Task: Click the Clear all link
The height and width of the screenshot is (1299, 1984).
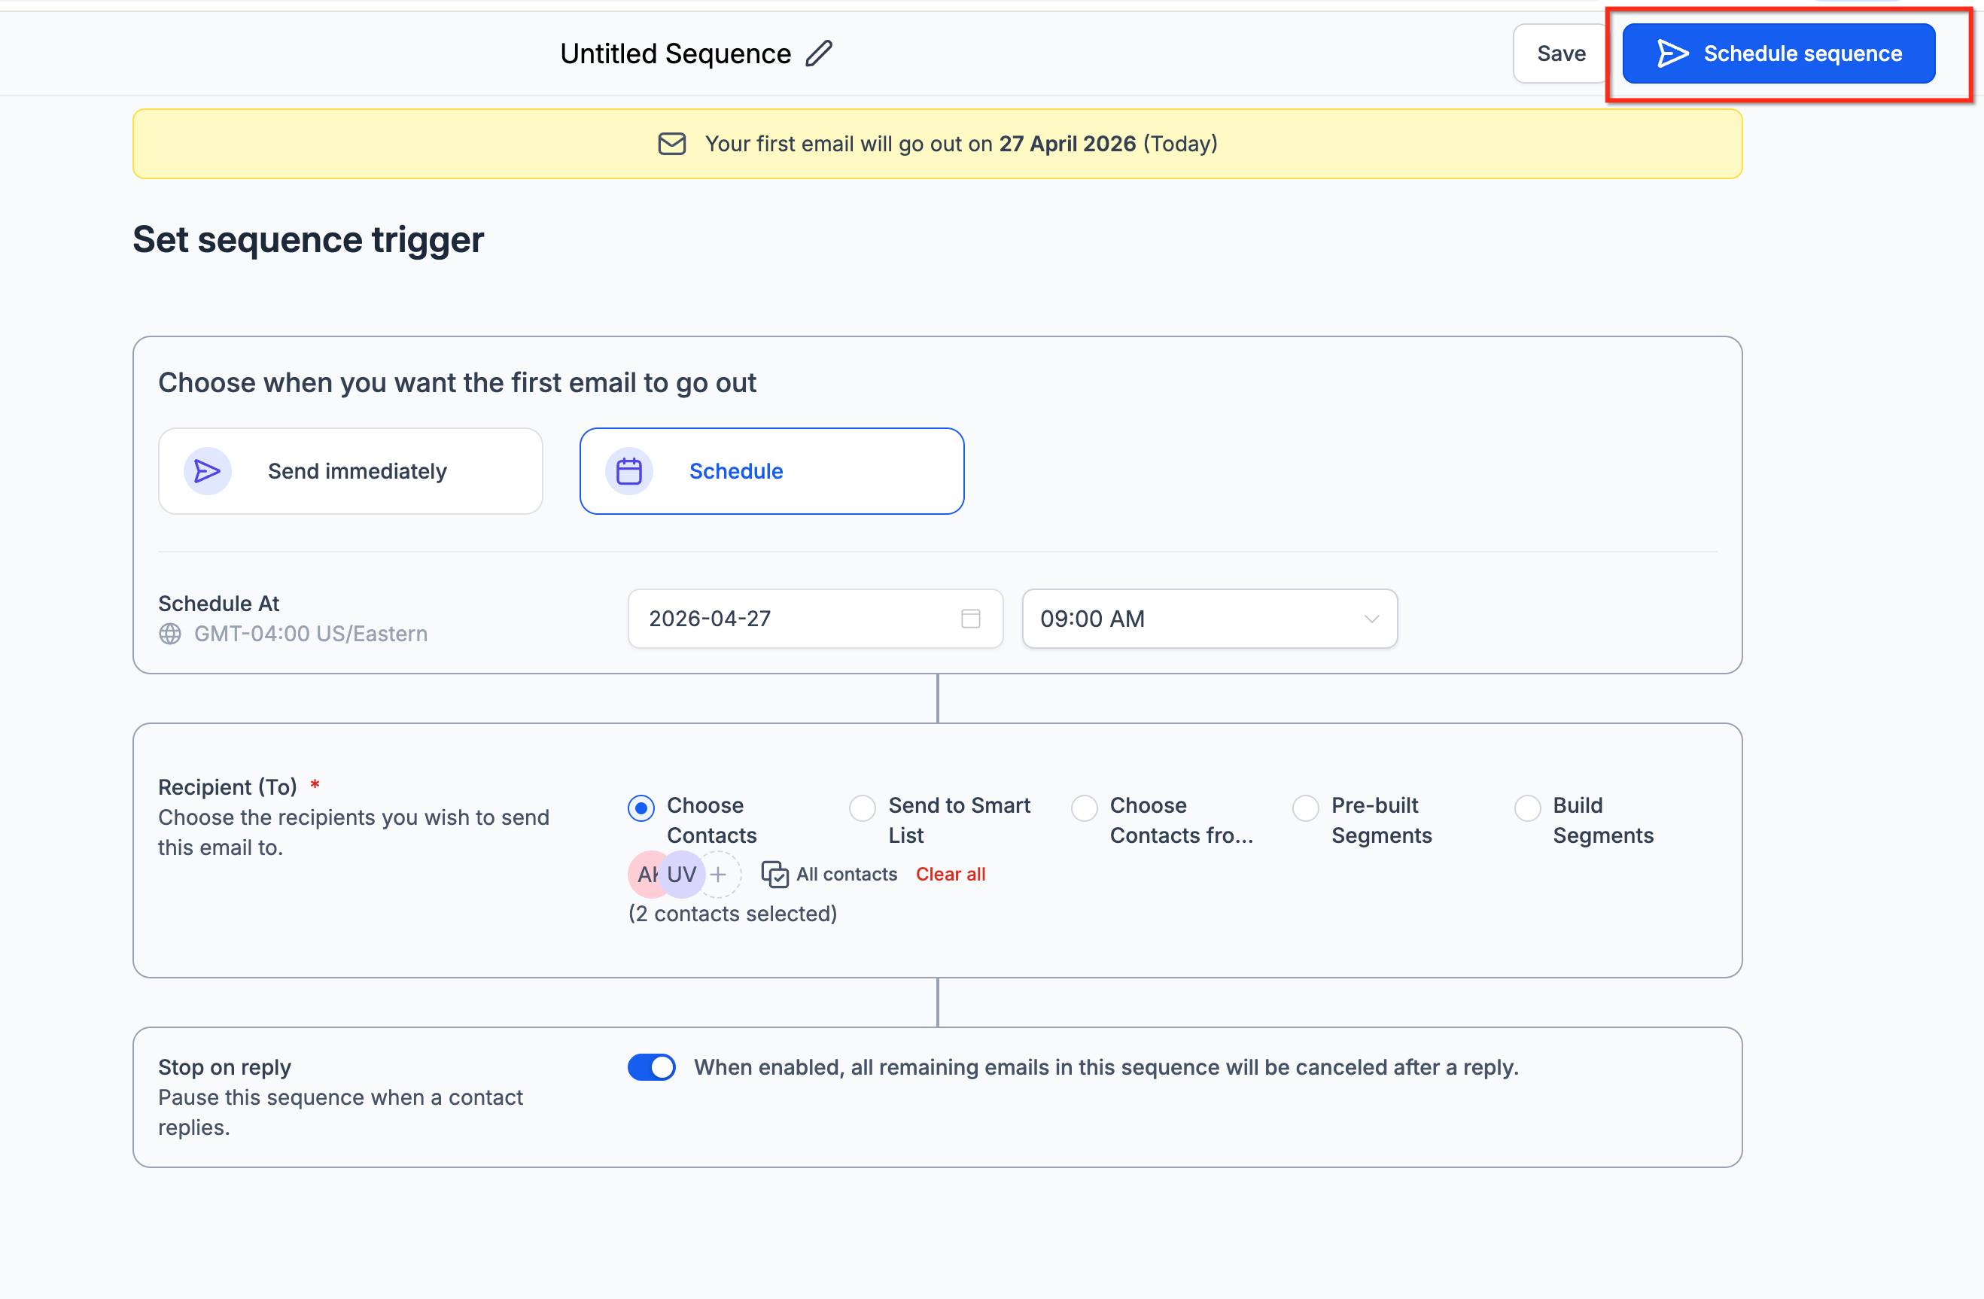Action: [951, 874]
